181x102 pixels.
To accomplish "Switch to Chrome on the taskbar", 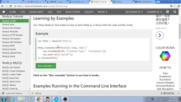I will pyautogui.click(x=39, y=99).
